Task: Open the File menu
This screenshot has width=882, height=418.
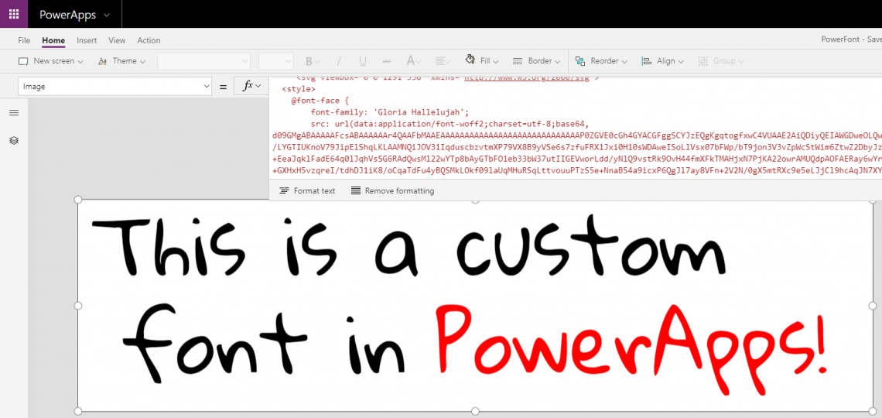Action: (24, 40)
